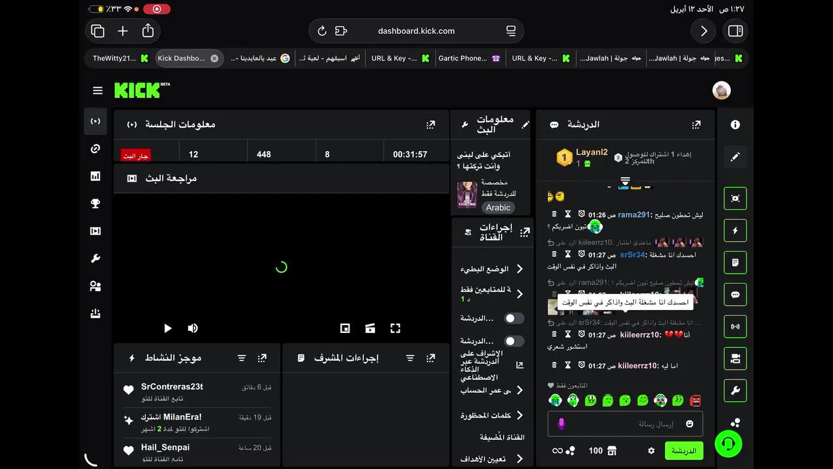Reload the page in address bar
The height and width of the screenshot is (469, 833).
[321, 31]
